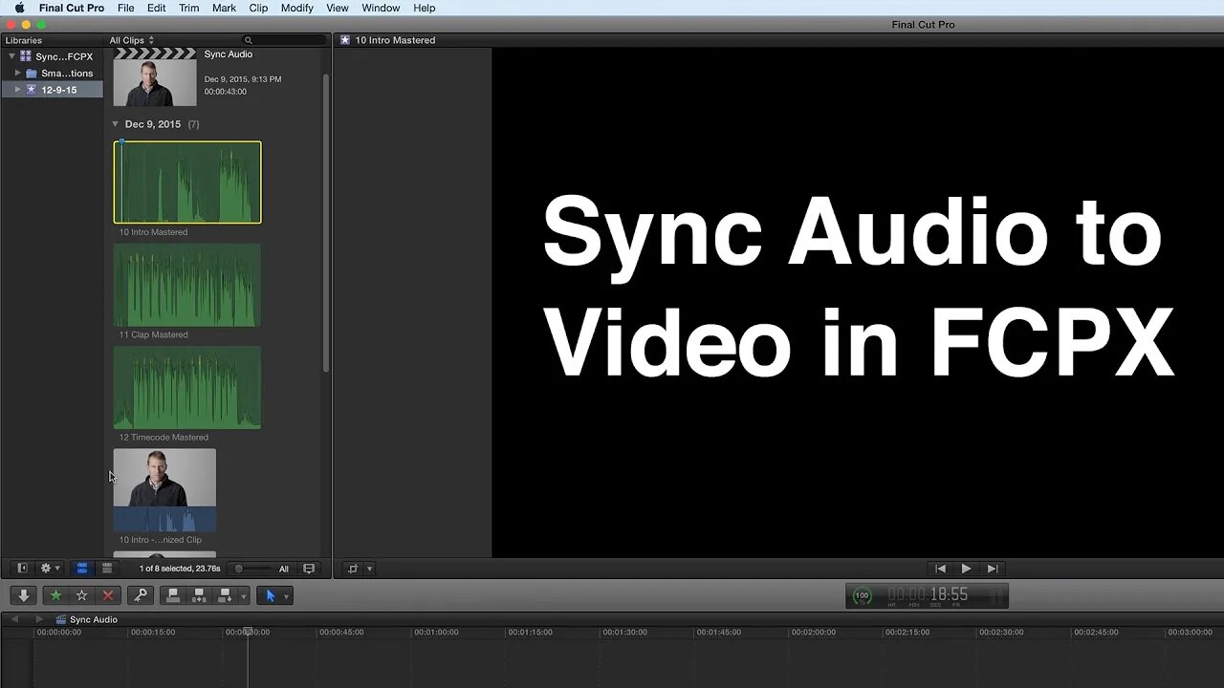Open the Help menu

tap(425, 8)
